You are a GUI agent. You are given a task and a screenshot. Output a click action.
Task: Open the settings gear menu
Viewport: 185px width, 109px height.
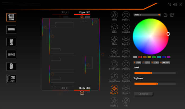coord(175,5)
